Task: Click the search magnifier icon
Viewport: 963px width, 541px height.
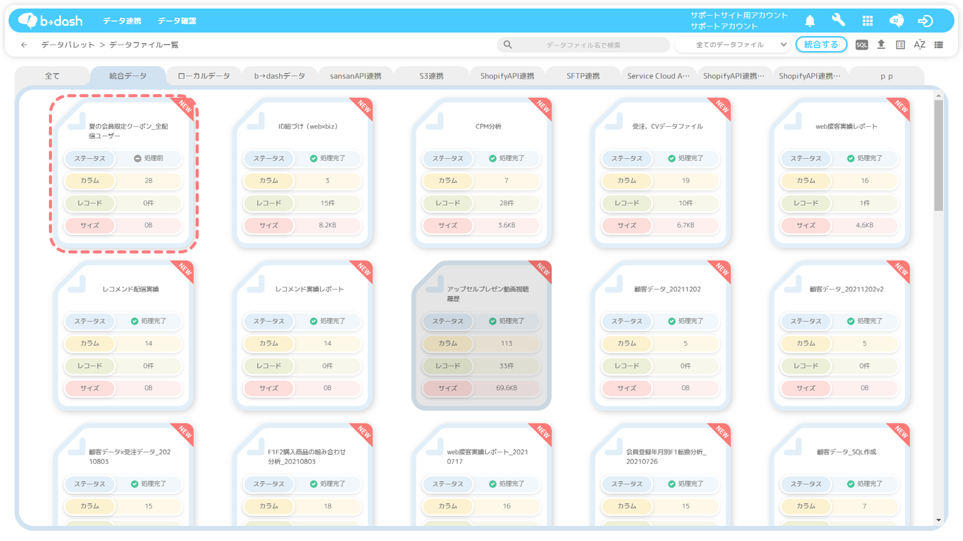Action: tap(507, 45)
